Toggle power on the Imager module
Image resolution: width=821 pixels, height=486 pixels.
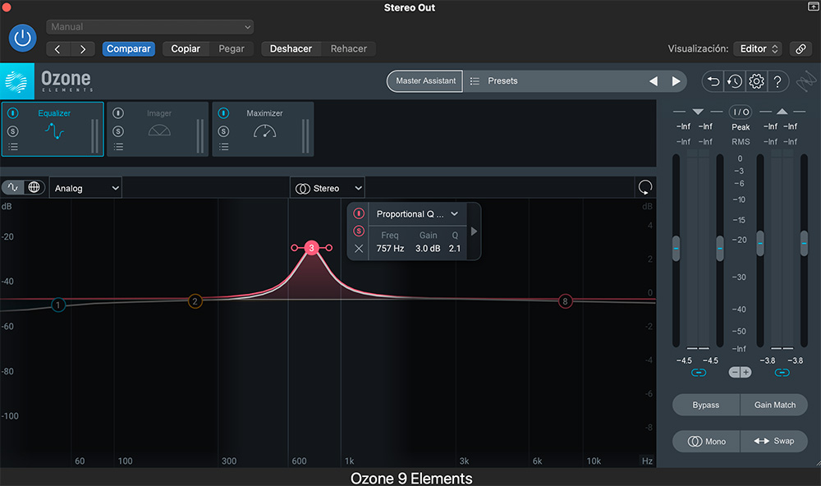tap(120, 112)
